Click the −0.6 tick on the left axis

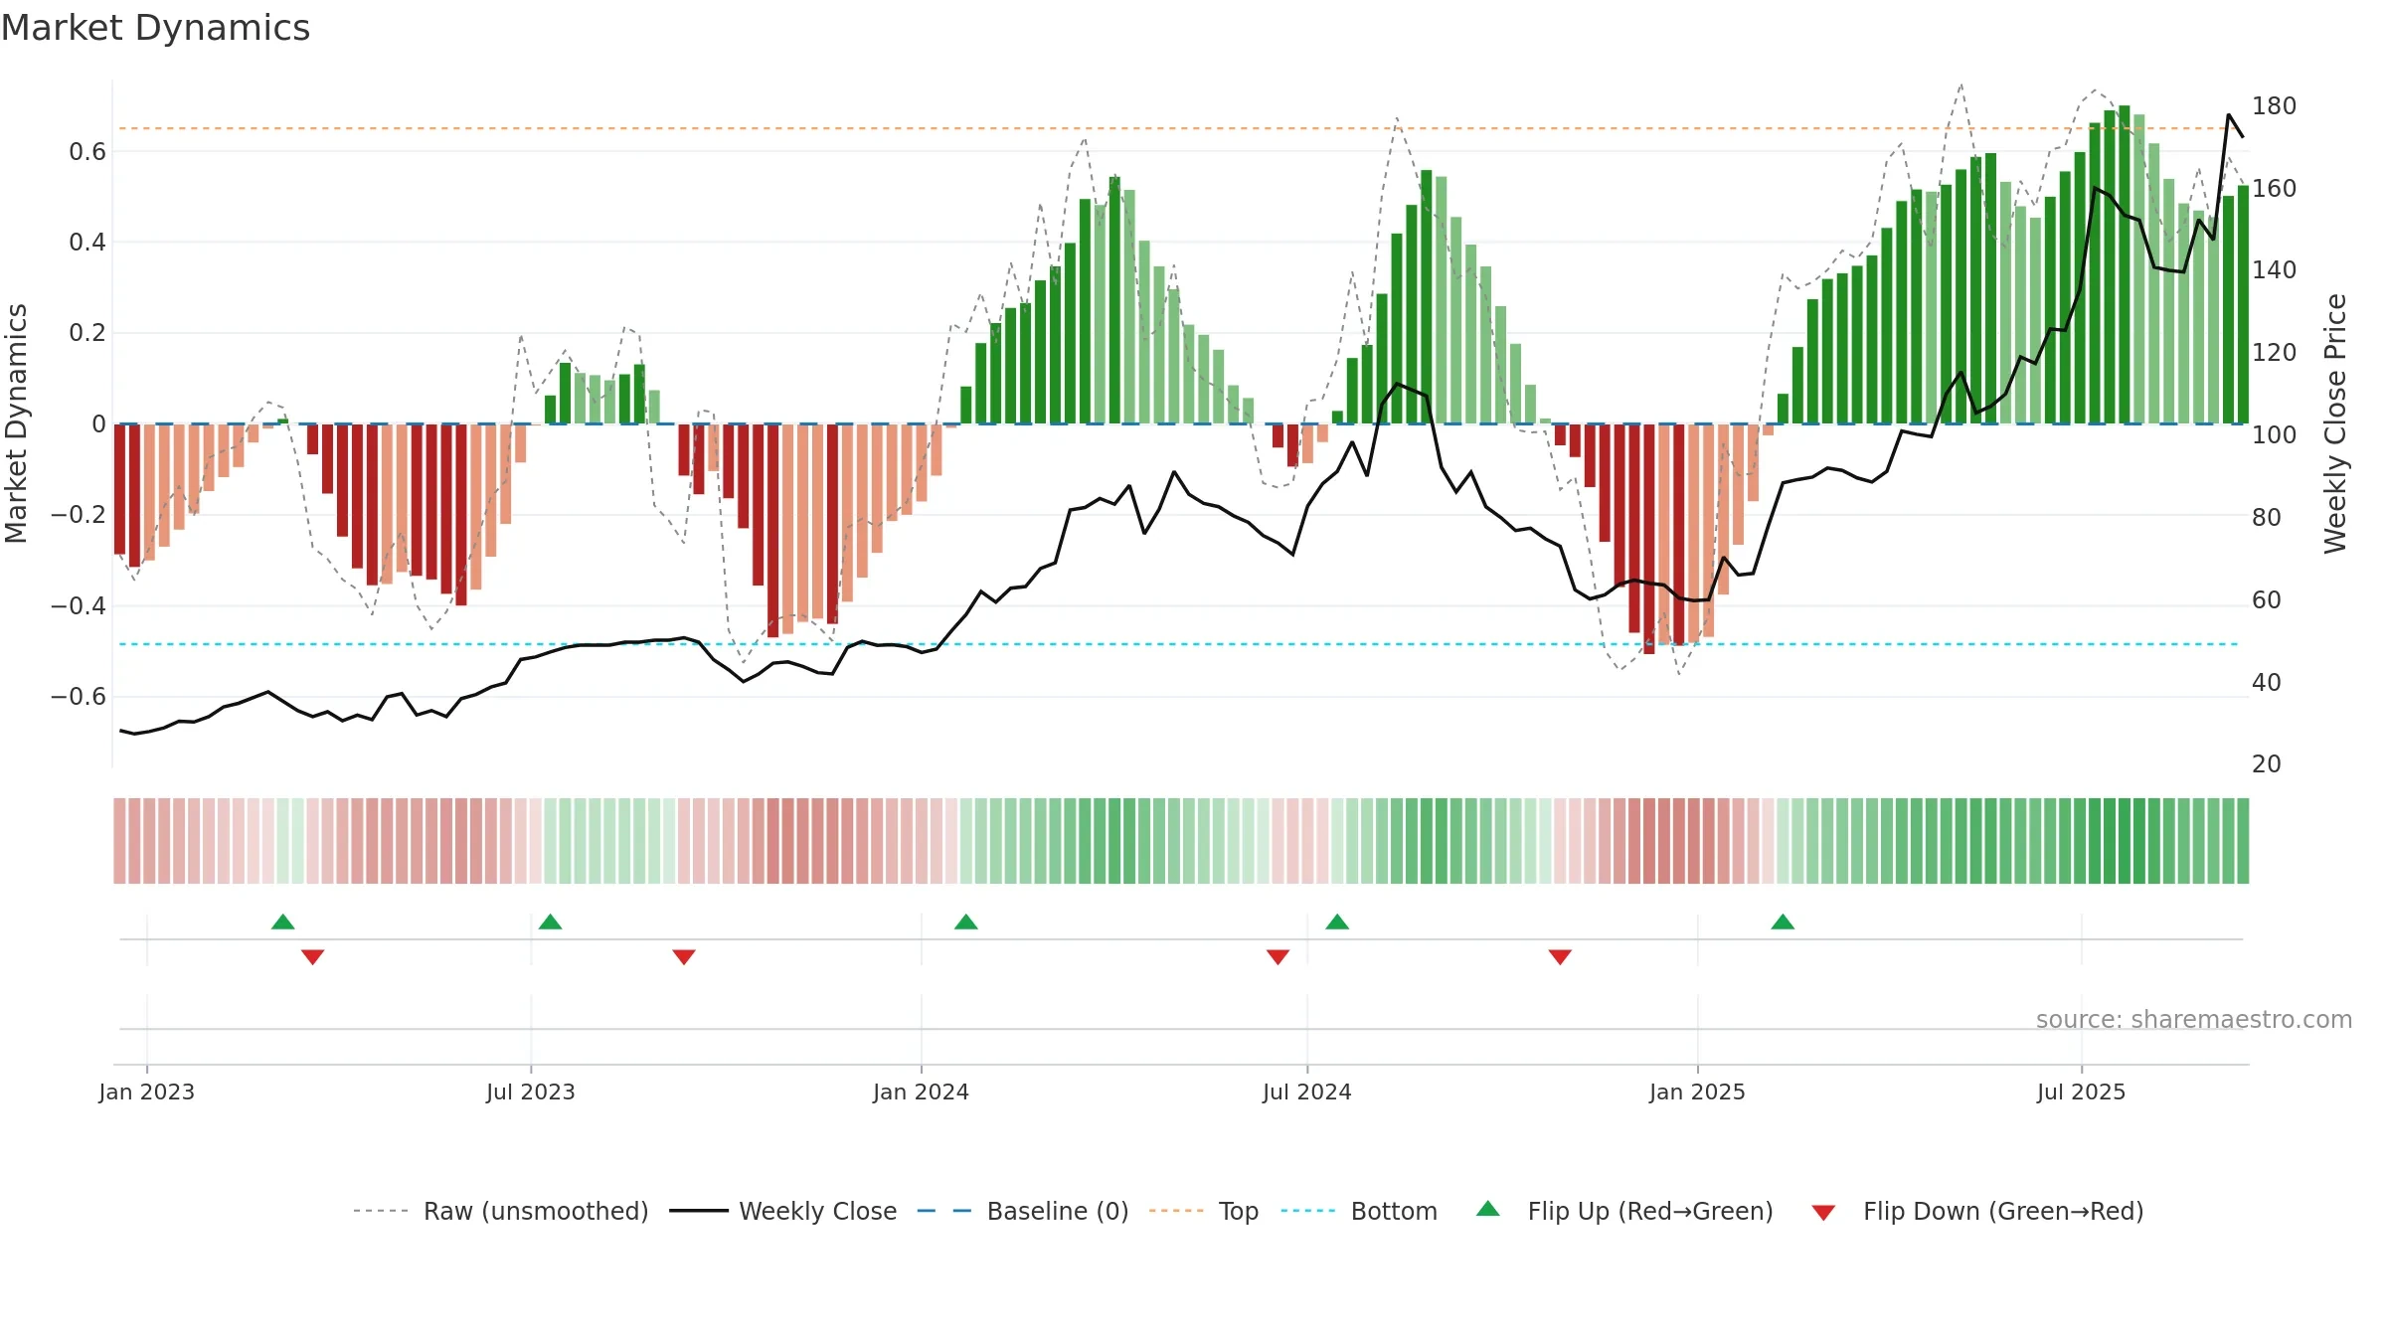79,697
